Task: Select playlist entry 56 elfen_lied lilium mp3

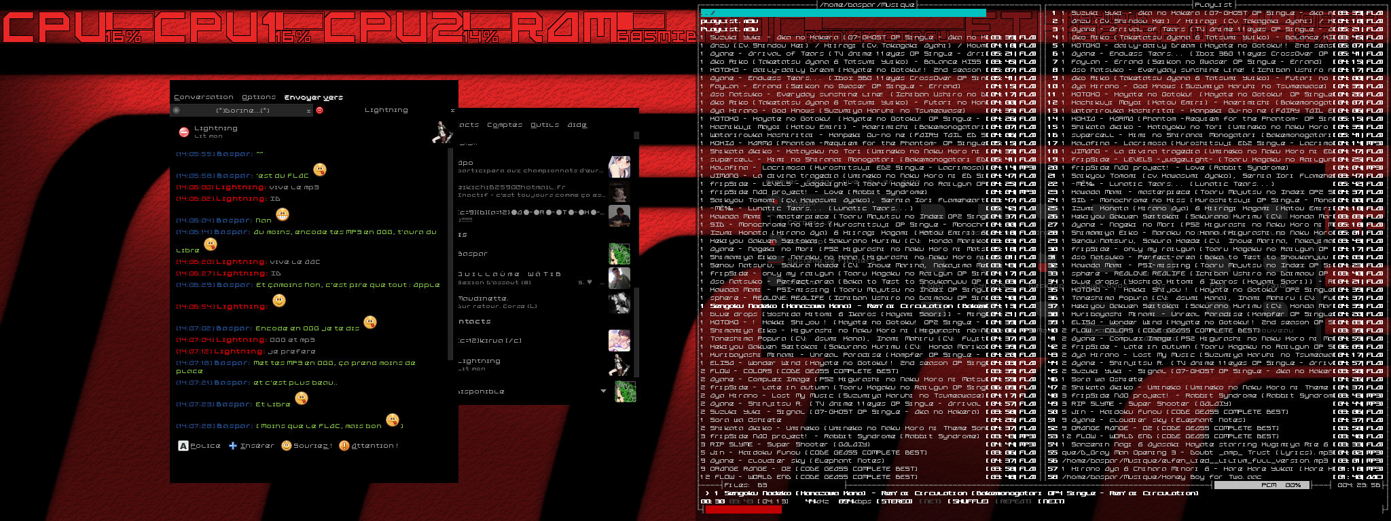Action: click(x=1216, y=461)
